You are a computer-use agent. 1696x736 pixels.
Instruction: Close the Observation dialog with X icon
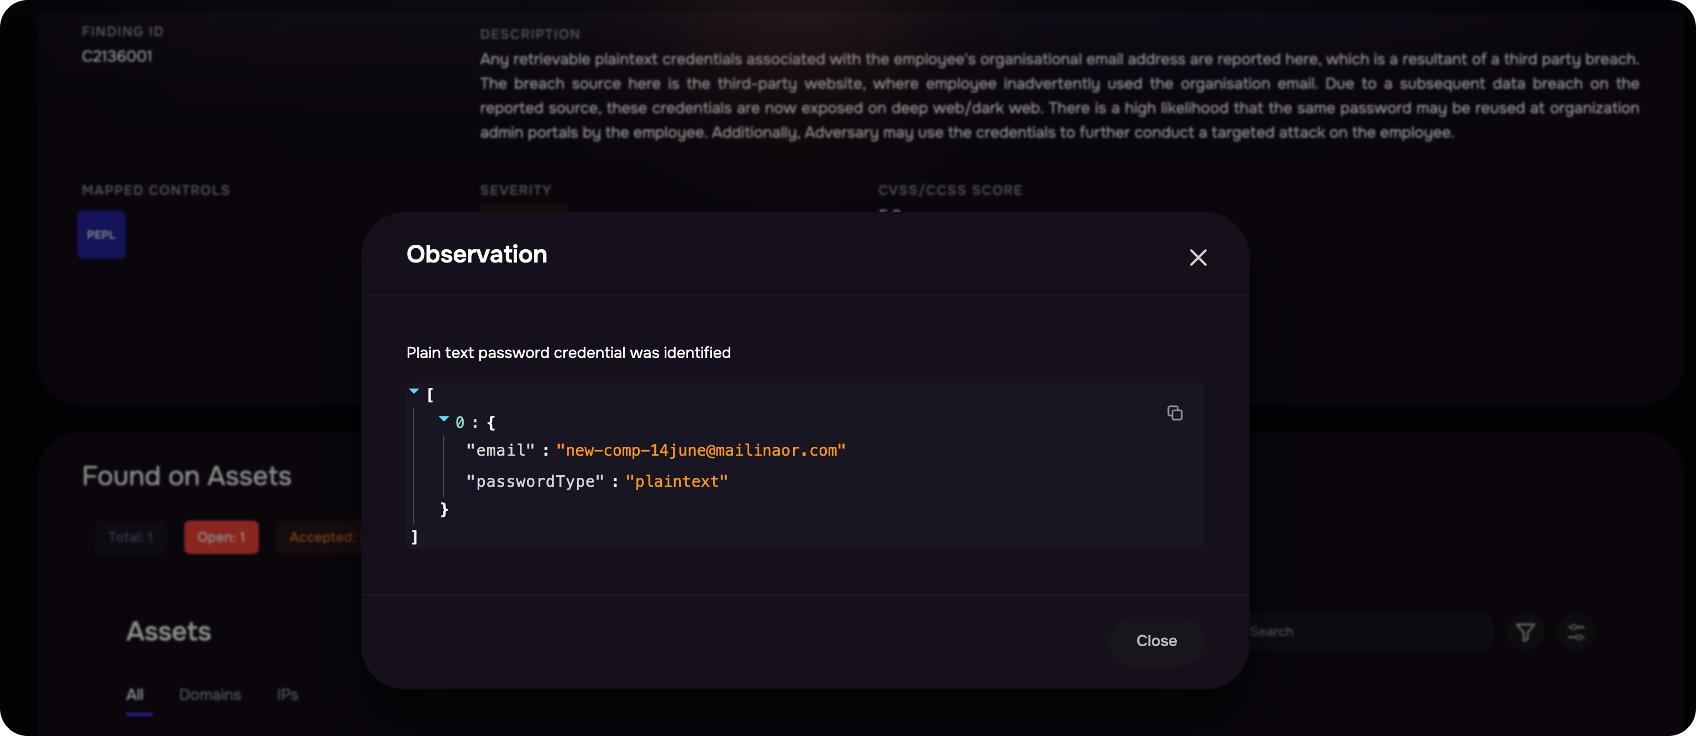pyautogui.click(x=1198, y=258)
